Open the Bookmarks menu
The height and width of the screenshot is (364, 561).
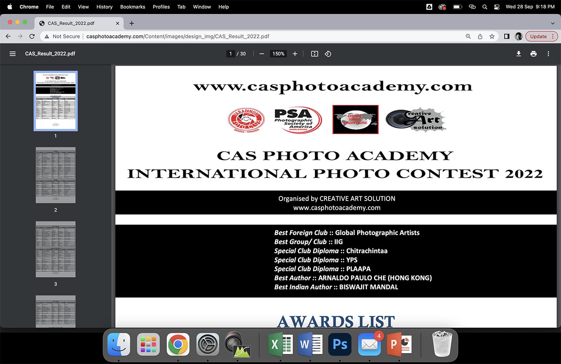(132, 7)
